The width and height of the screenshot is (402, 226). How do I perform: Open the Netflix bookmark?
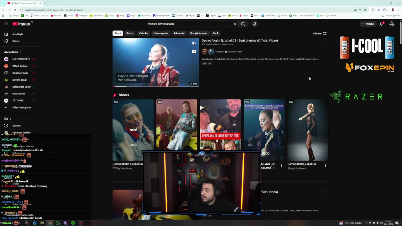pyautogui.click(x=243, y=16)
